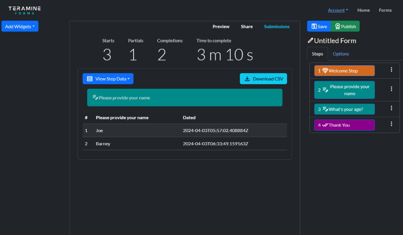Open the Forms page
The image size is (403, 235).
click(385, 10)
